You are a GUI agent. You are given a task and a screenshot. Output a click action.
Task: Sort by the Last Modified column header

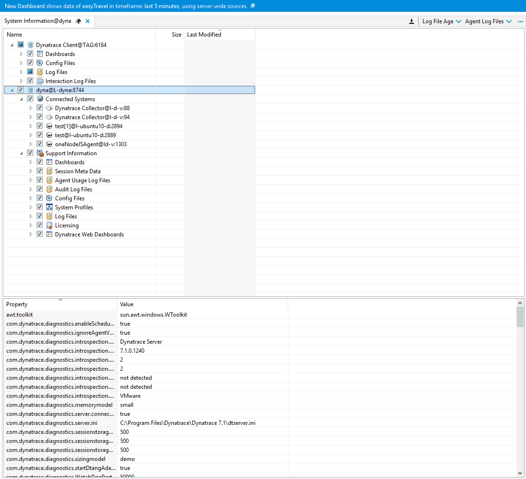point(220,35)
